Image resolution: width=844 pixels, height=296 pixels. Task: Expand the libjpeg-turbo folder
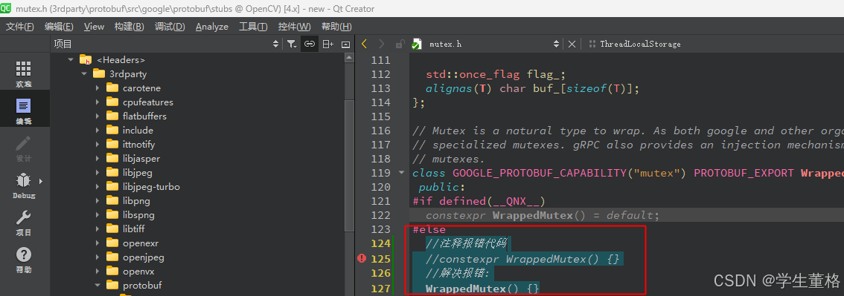(97, 187)
